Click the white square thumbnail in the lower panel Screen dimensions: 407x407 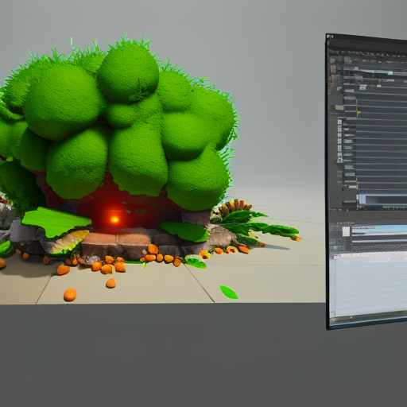click(346, 231)
